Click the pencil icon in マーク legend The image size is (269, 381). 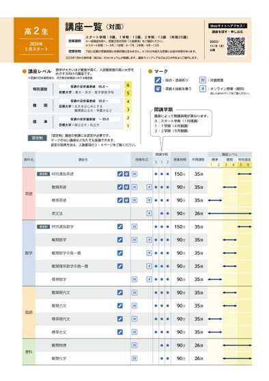158,80
